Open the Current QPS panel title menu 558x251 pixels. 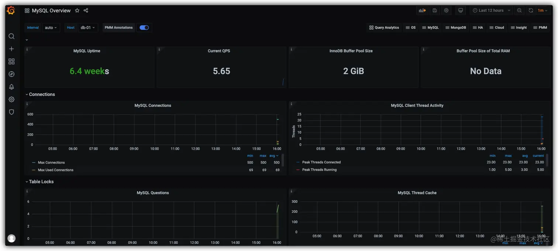coord(219,51)
